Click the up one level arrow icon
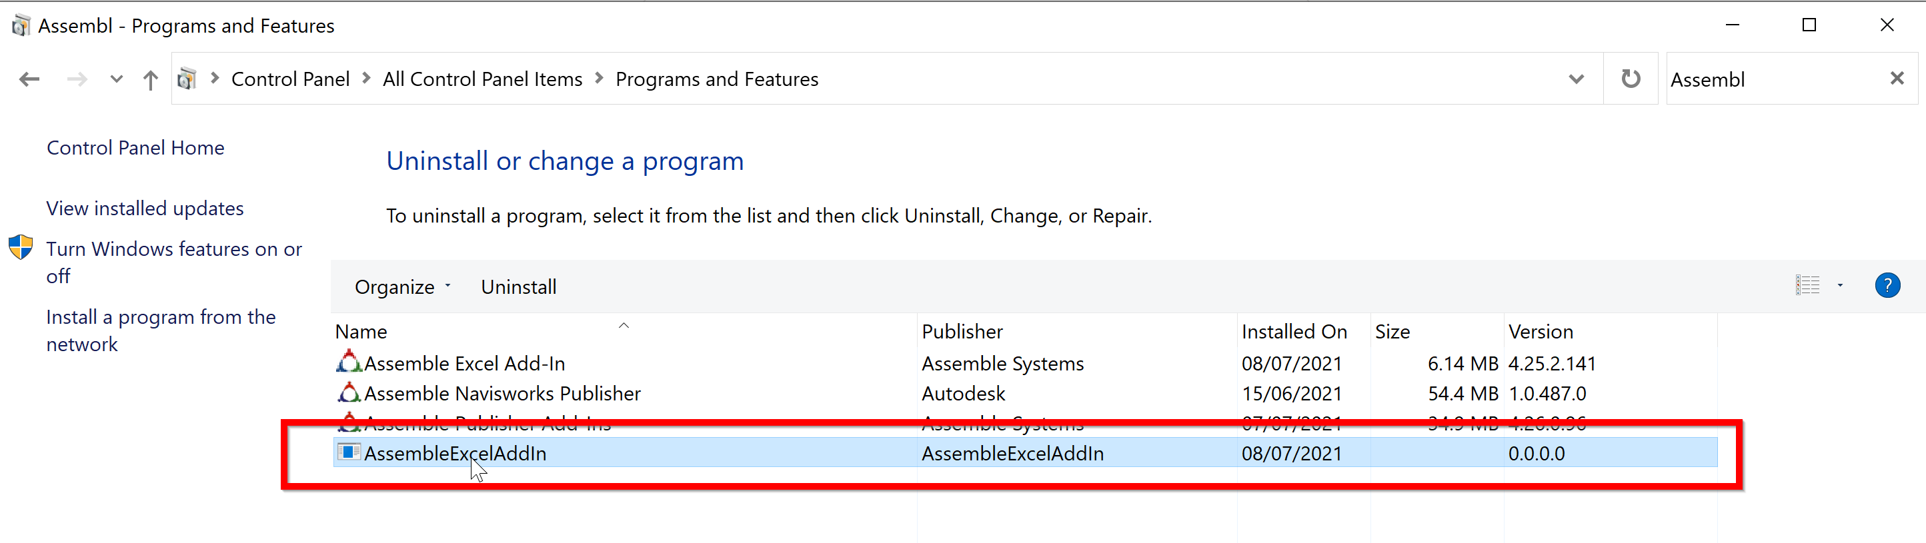This screenshot has width=1926, height=543. click(x=149, y=79)
